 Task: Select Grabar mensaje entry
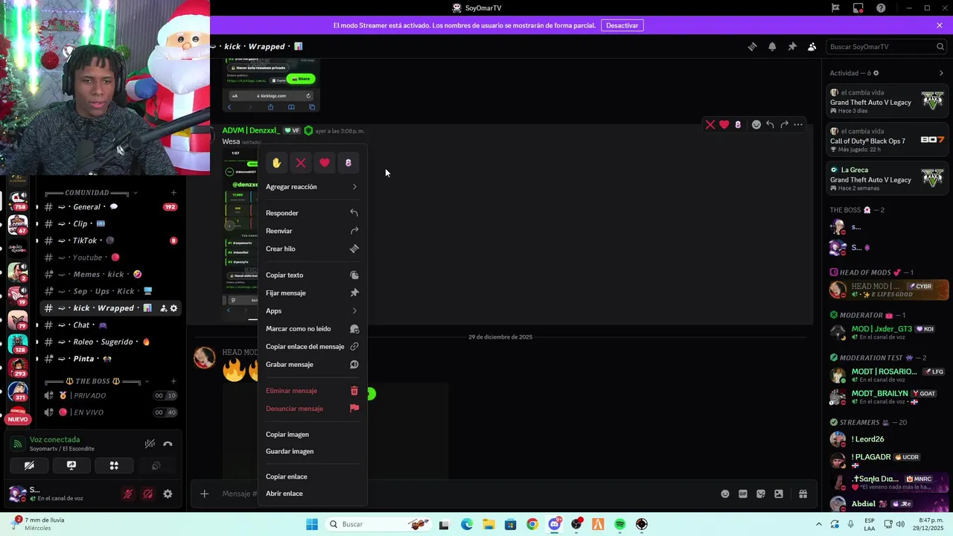[x=313, y=364]
